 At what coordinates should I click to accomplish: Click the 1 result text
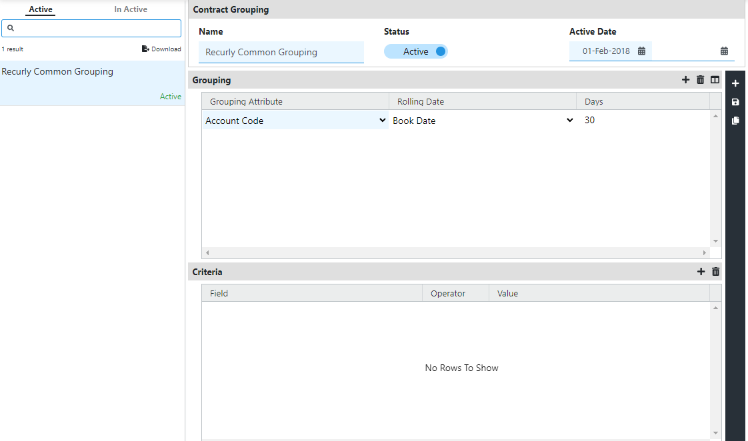point(13,49)
